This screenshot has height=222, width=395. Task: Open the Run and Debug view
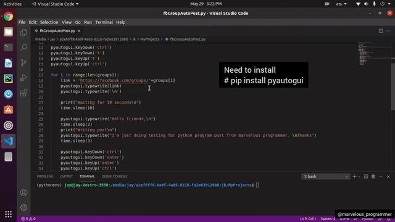[x=23, y=78]
